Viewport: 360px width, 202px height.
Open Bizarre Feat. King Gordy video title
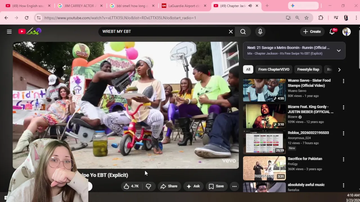point(310,109)
